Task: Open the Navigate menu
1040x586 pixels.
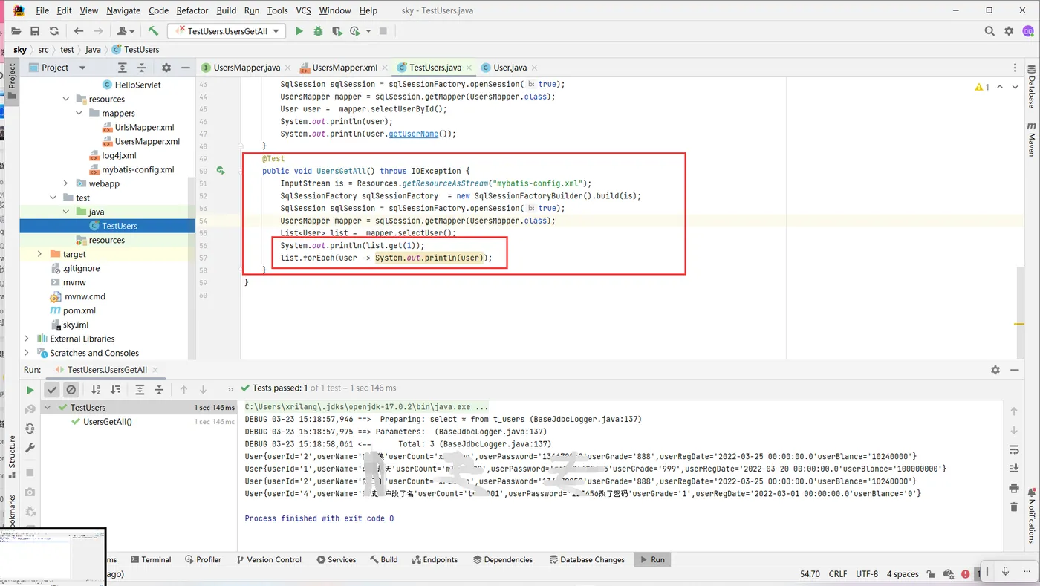Action: 123,10
